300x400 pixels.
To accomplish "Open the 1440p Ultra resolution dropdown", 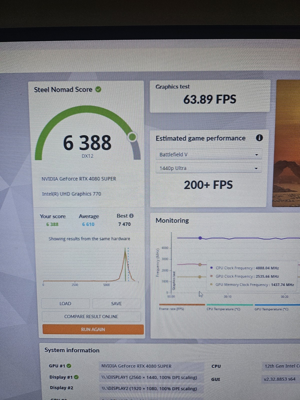I will pyautogui.click(x=209, y=168).
